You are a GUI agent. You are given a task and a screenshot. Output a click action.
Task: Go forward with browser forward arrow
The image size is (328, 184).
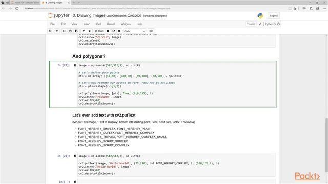tap(10, 8)
